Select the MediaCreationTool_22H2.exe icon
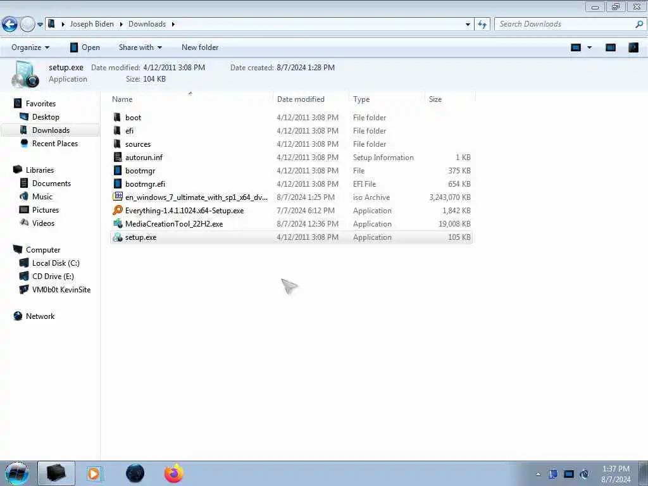 pos(118,223)
